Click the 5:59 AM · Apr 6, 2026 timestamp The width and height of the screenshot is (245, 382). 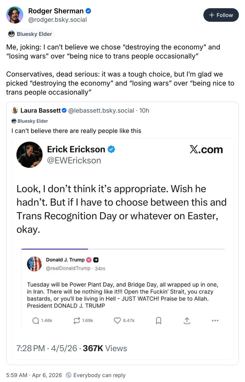tap(34, 375)
